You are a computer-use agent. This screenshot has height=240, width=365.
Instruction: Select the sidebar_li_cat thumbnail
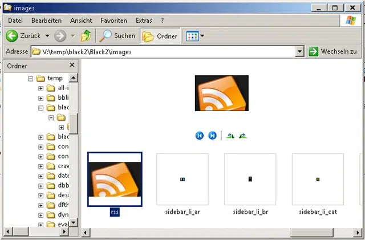pos(318,179)
